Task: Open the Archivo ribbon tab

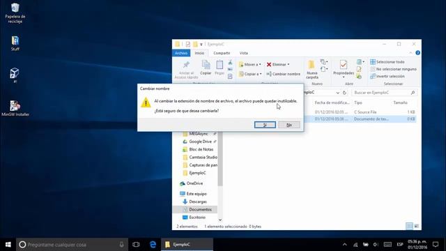Action: click(x=181, y=53)
